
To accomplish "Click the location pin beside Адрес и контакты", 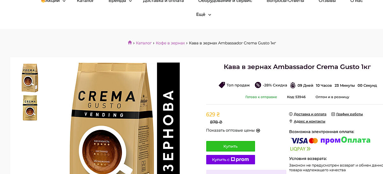I will (291, 121).
